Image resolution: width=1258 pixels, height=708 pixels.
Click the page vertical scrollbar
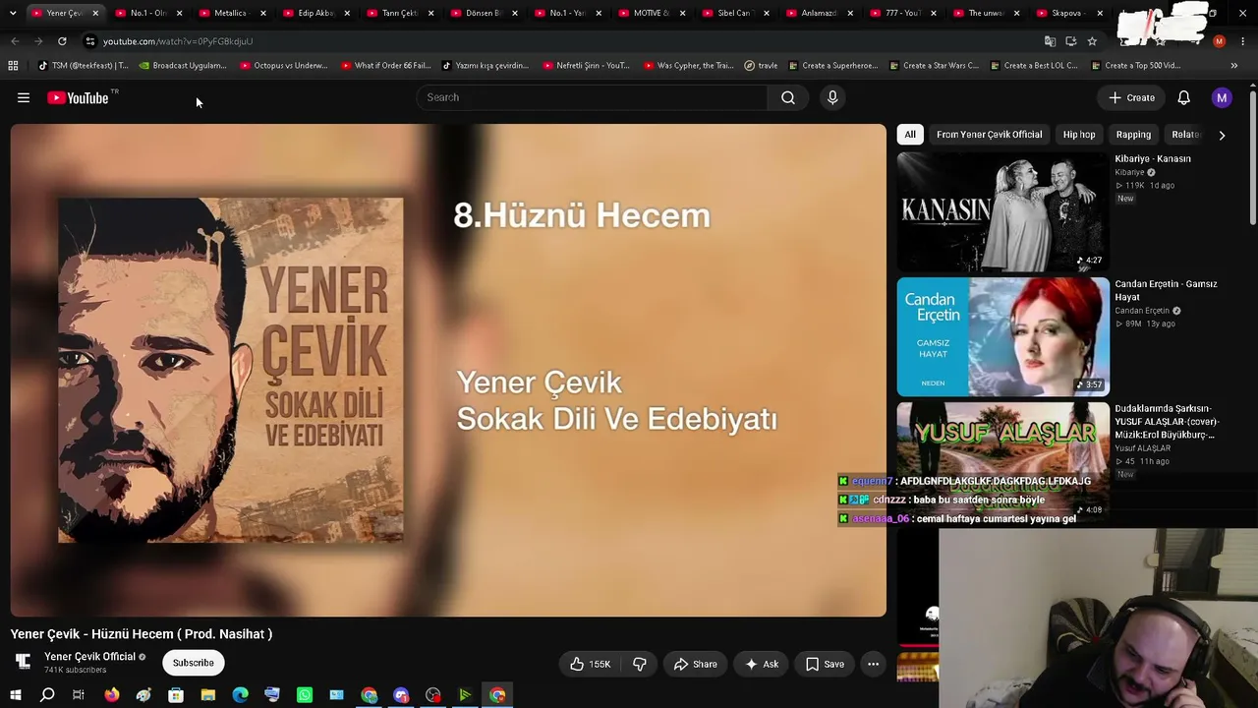[1253, 157]
